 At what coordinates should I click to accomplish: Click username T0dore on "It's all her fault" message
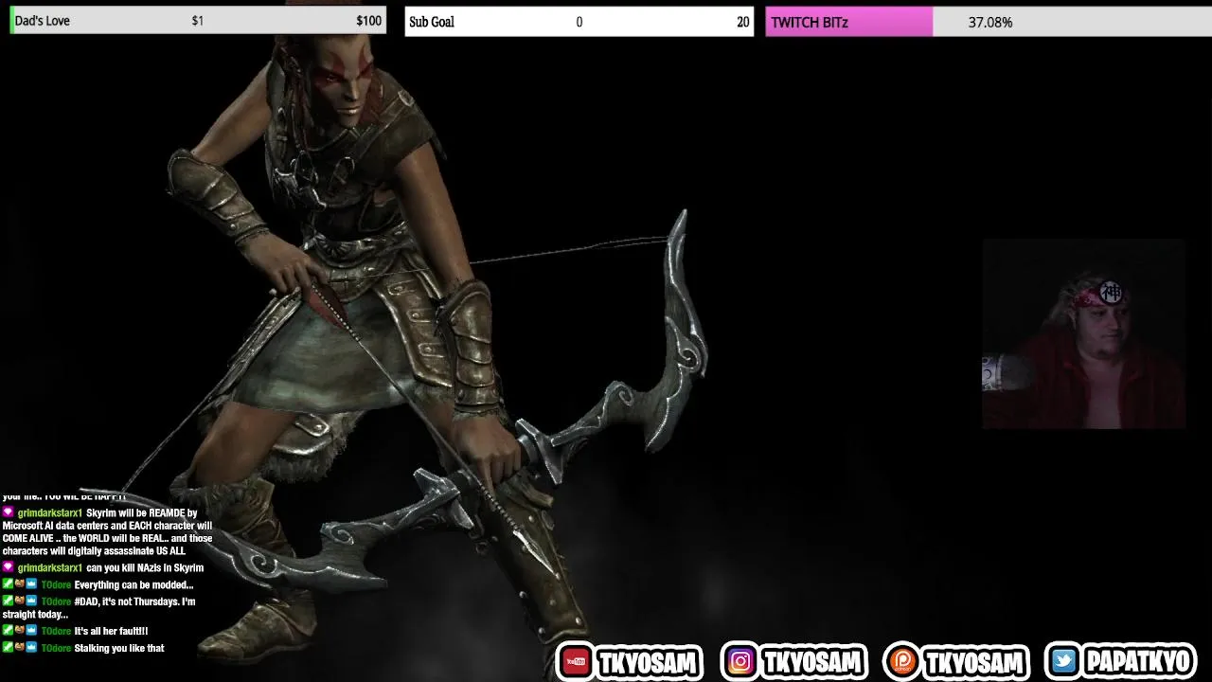click(x=56, y=631)
